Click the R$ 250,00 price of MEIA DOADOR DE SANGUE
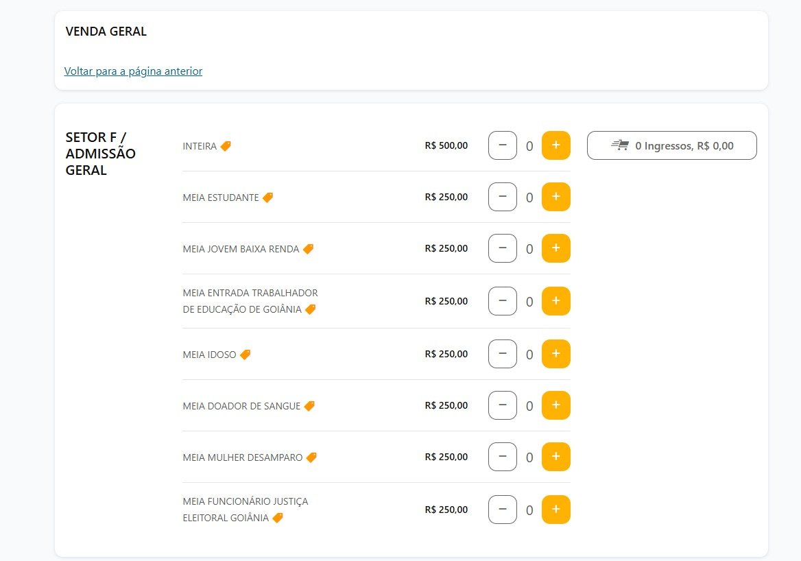The width and height of the screenshot is (801, 561). pos(446,405)
